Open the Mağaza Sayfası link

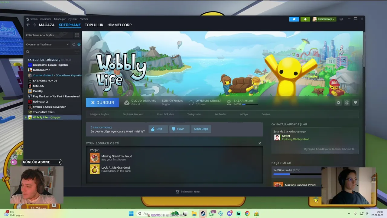coord(100,114)
